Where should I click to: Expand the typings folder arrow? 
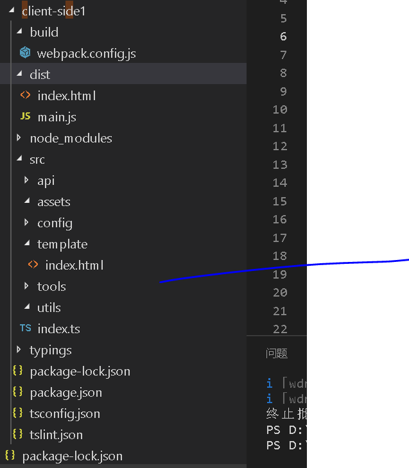point(19,349)
